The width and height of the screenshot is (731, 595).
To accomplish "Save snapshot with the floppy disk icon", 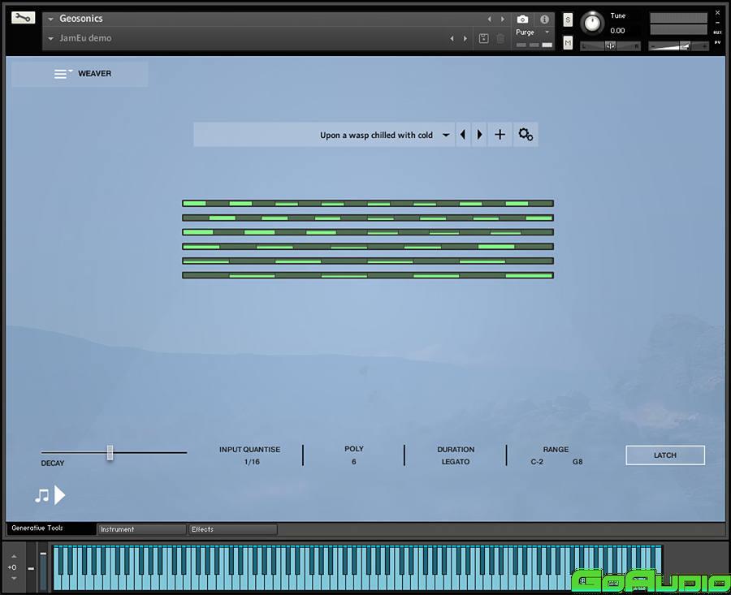I will (483, 39).
